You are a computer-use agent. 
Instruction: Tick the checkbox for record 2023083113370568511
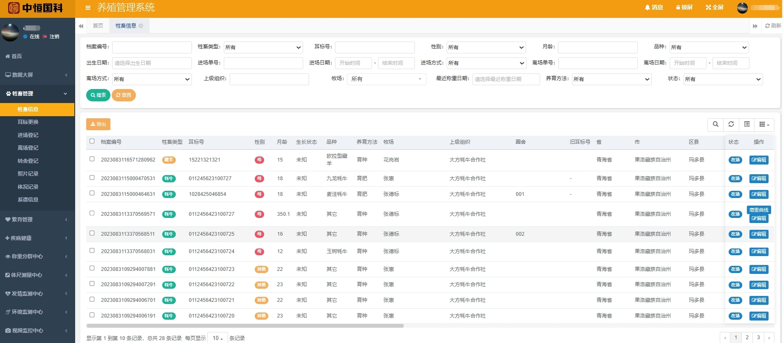tap(92, 233)
